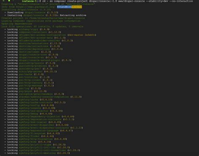Image resolution: width=199 pixels, height=156 pixels.
Task: Click the psr/http-message package name
Action: (x=31, y=86)
